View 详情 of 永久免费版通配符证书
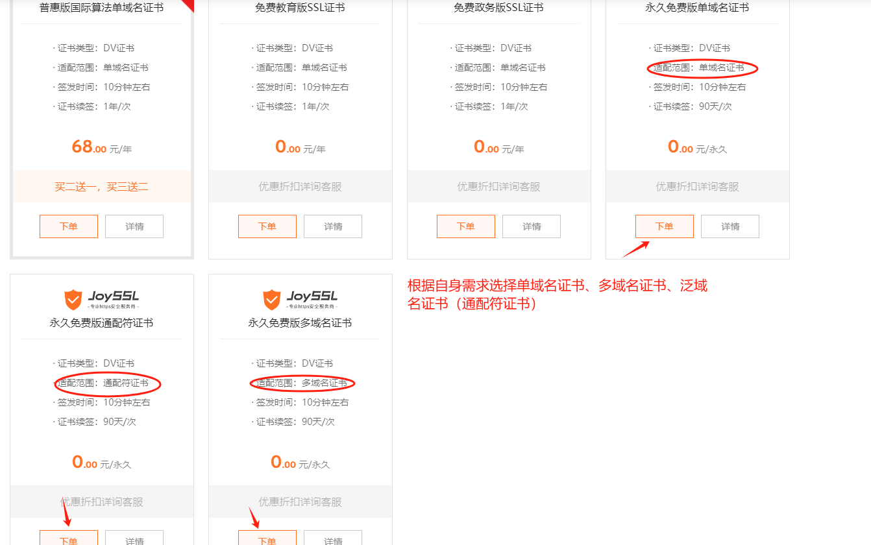The image size is (871, 545). [x=134, y=538]
